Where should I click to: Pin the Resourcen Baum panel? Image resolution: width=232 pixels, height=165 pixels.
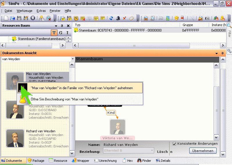[62, 26]
